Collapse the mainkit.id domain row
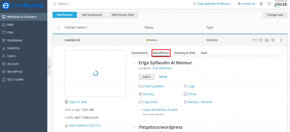The height and width of the screenshot is (132, 290). tap(59, 40)
